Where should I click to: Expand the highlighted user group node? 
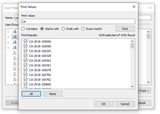tap(8, 37)
